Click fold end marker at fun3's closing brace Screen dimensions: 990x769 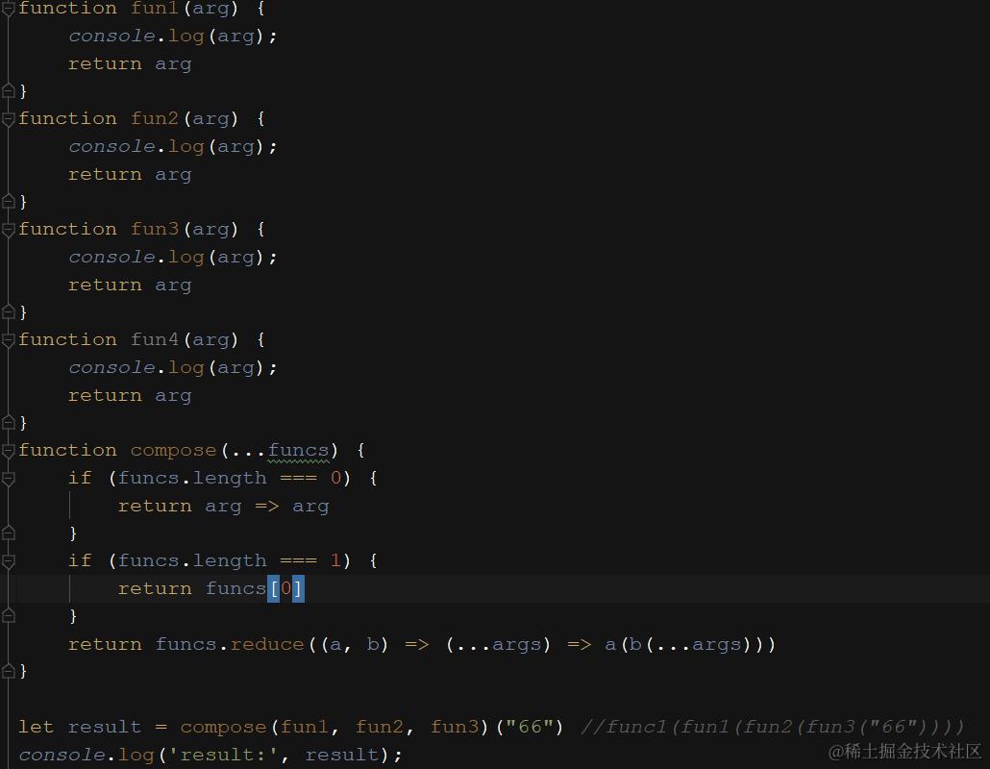click(x=9, y=311)
